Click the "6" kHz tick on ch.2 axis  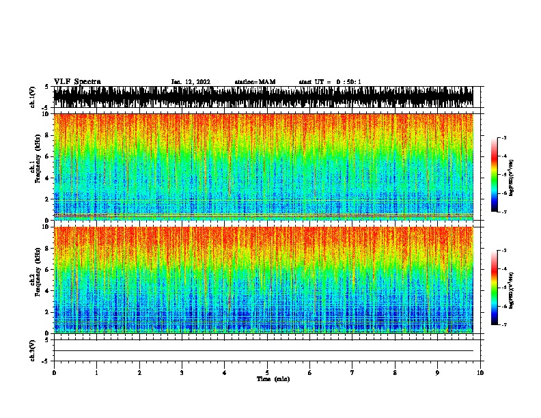click(x=47, y=270)
